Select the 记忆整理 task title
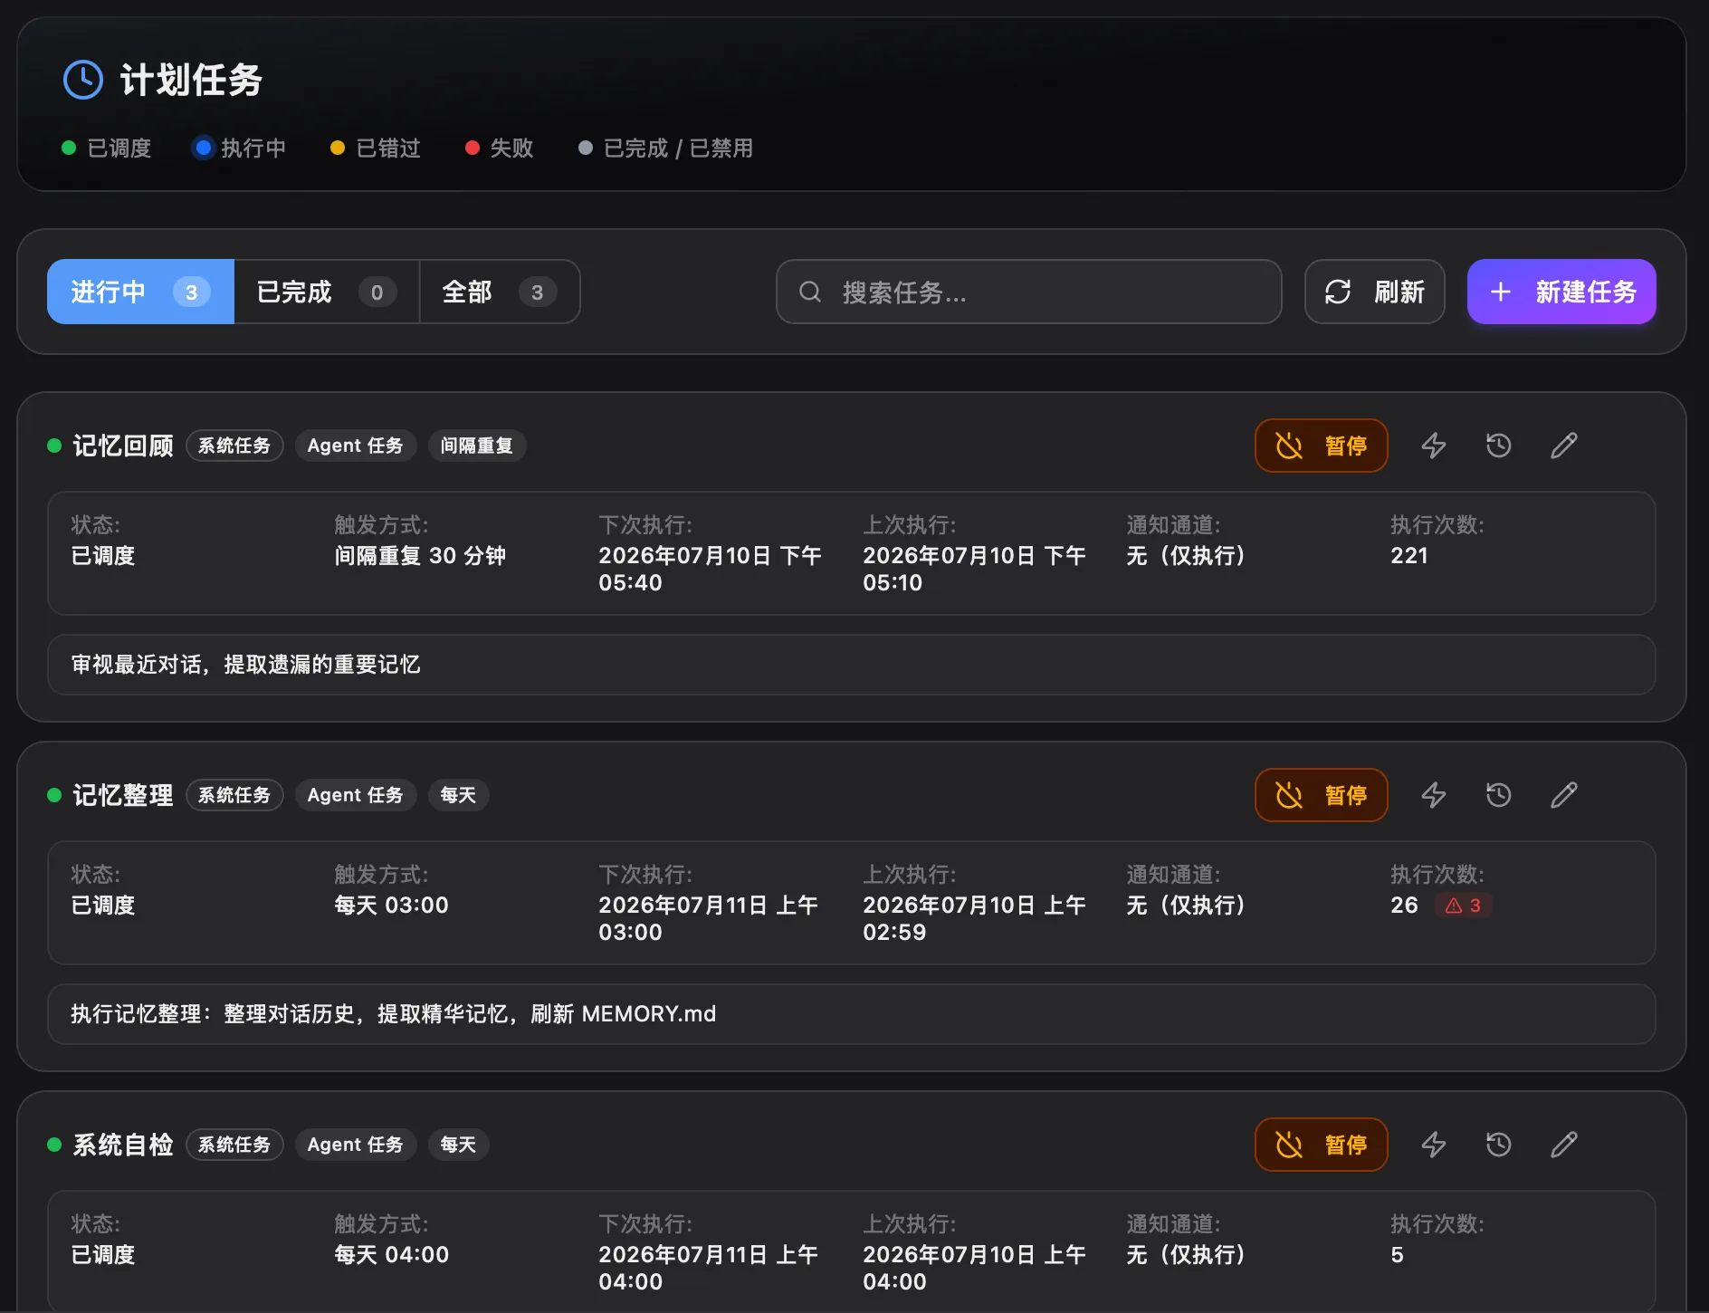 (123, 795)
